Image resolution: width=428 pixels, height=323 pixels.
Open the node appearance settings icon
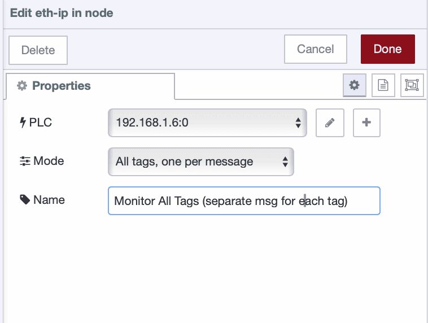(412, 85)
